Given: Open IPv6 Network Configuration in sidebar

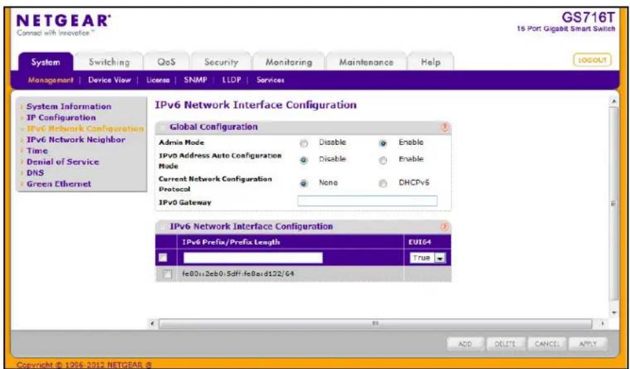Looking at the screenshot, I should pos(85,128).
